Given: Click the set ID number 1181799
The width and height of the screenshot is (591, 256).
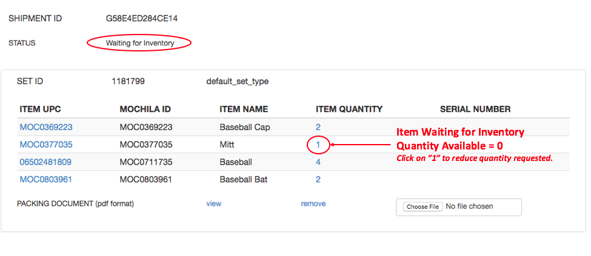Looking at the screenshot, I should pyautogui.click(x=128, y=81).
